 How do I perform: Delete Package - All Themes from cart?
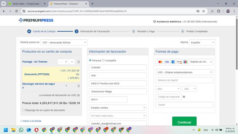(78, 62)
